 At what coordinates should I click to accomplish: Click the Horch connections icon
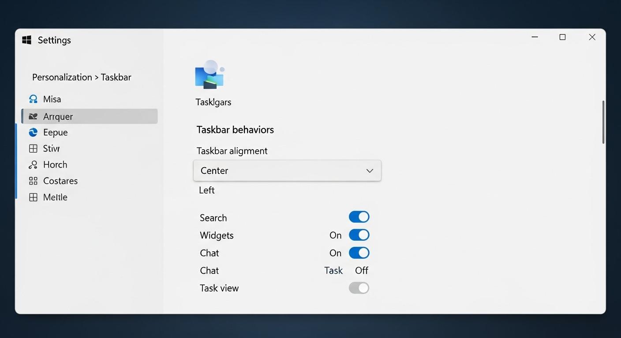(x=34, y=164)
